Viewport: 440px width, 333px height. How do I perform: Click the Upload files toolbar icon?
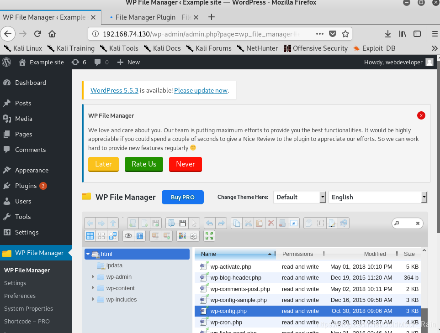(156, 223)
